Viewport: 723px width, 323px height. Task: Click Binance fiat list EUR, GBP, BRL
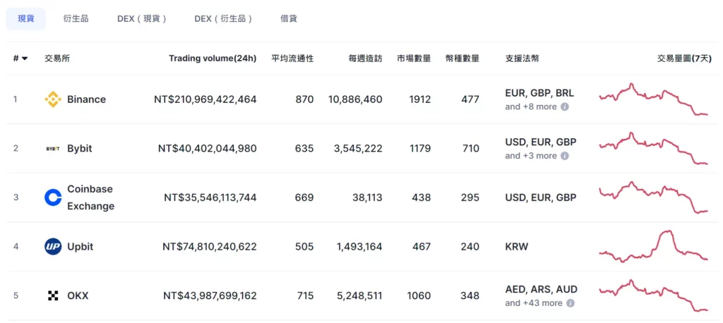(539, 94)
